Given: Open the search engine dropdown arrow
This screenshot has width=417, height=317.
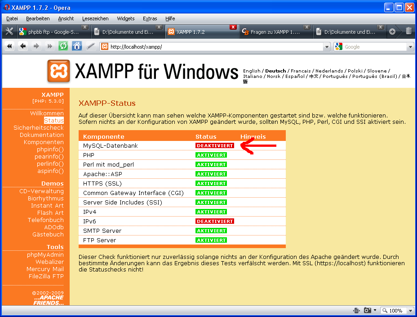Looking at the screenshot, I should click(x=410, y=47).
